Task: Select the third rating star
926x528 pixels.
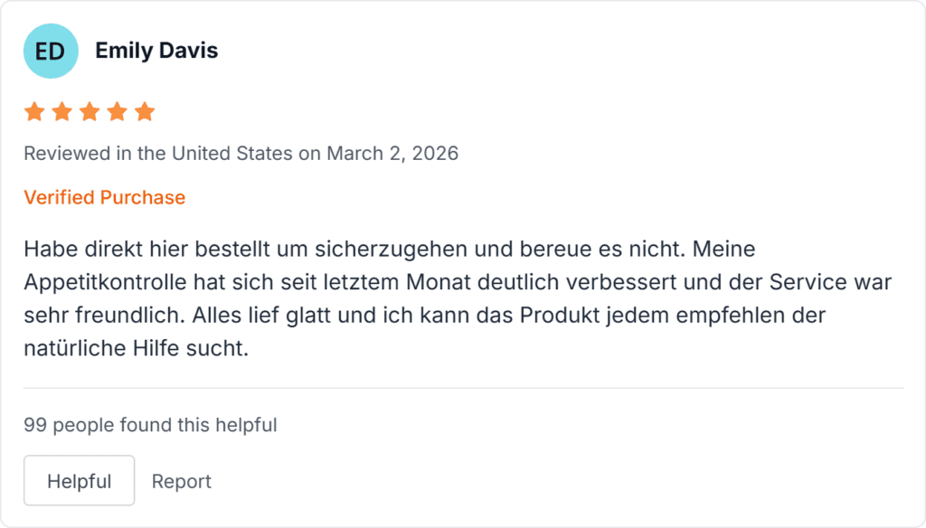Action: point(90,112)
